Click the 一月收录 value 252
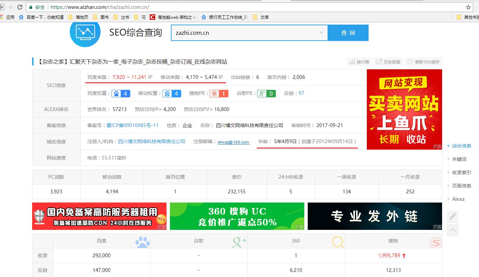 pyautogui.click(x=410, y=192)
